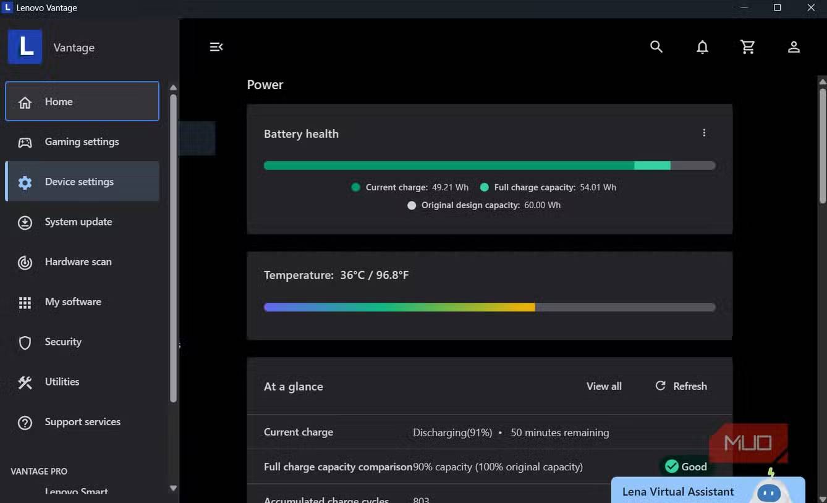
Task: Open the shopping cart
Action: pos(748,47)
